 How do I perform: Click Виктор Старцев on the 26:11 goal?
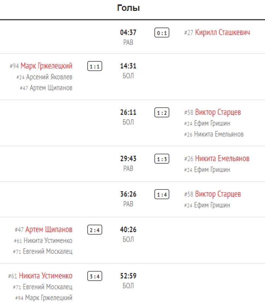tap(218, 112)
